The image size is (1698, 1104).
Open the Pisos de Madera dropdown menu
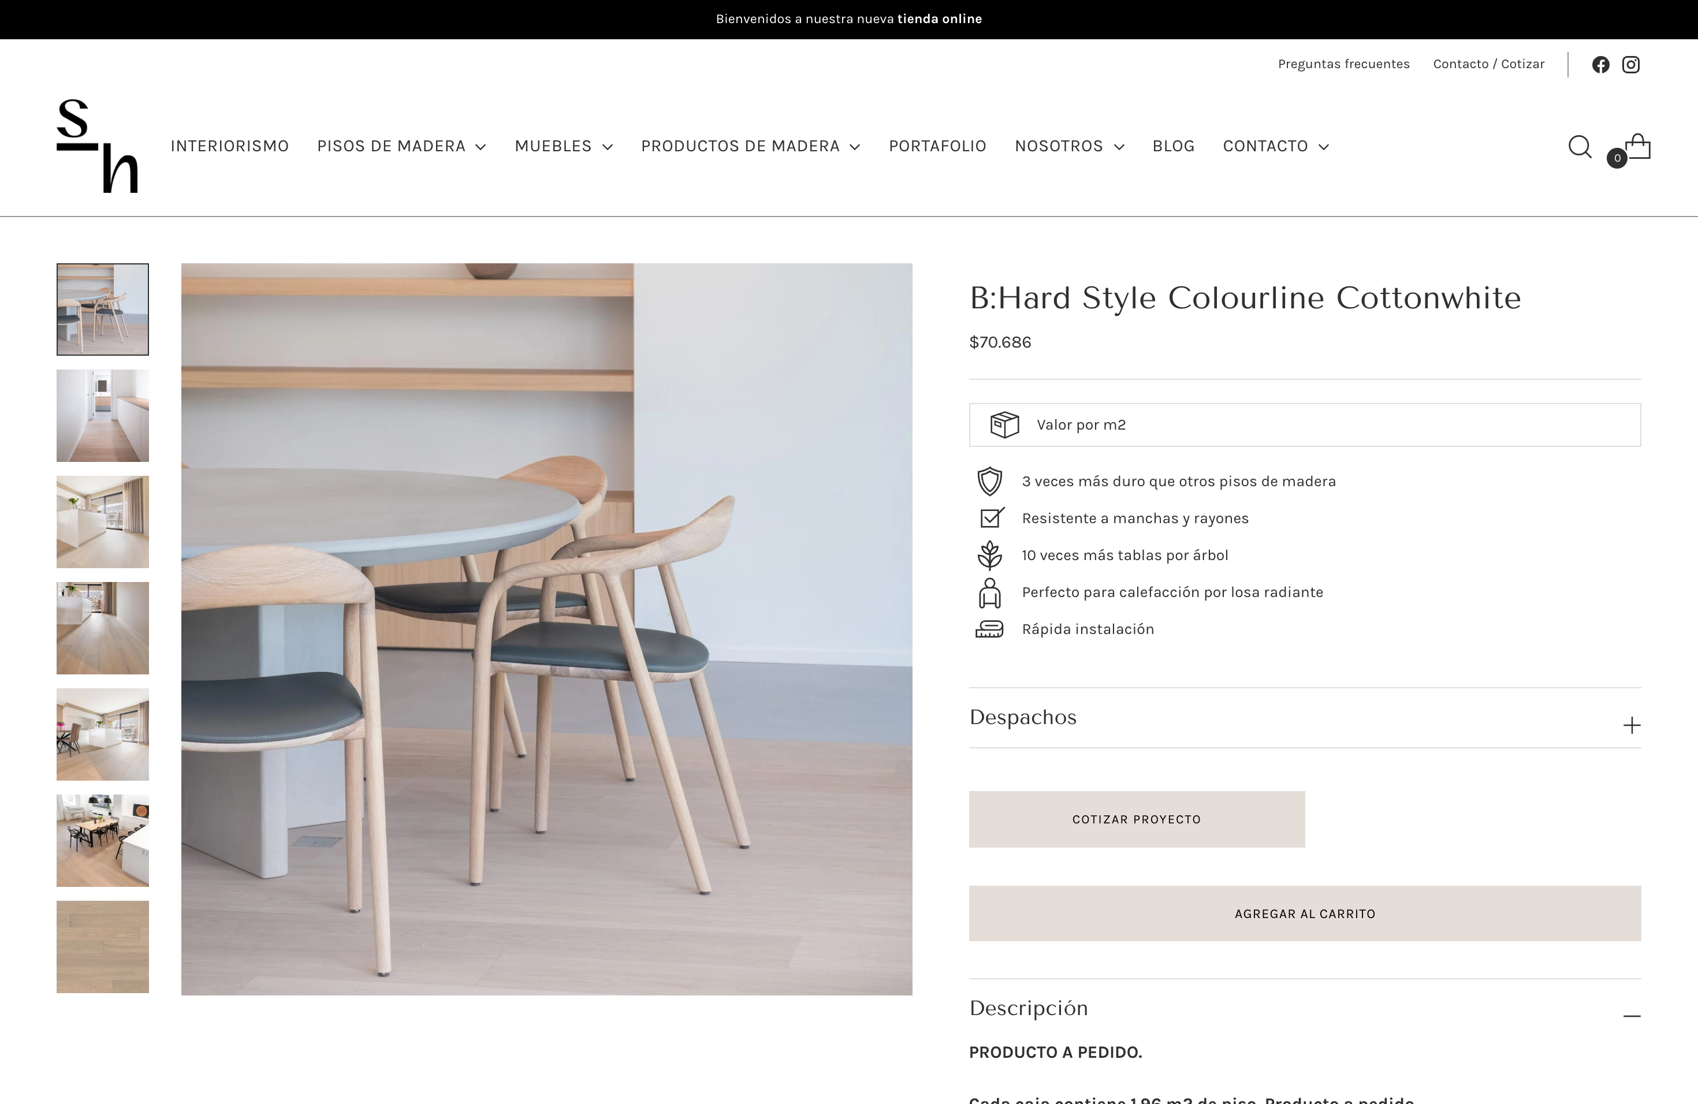401,146
